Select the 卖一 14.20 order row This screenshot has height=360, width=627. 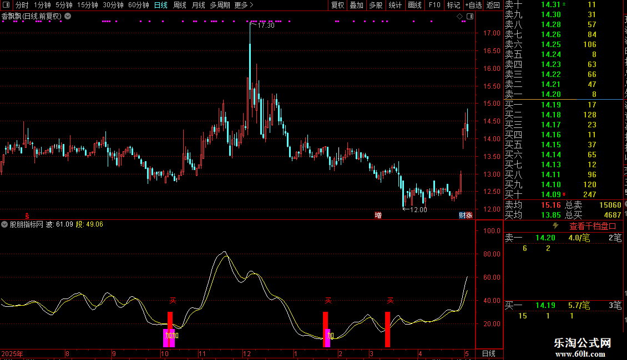pyautogui.click(x=563, y=94)
